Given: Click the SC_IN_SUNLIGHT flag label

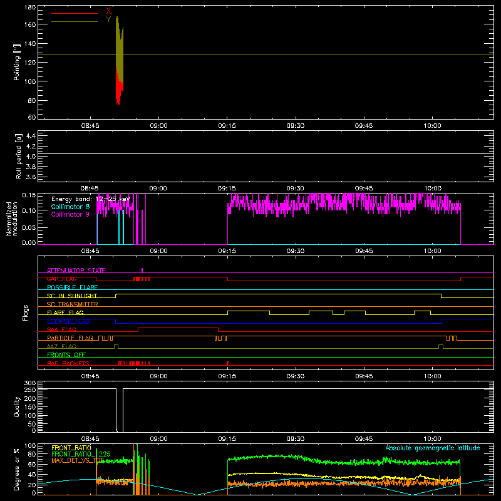Looking at the screenshot, I should tap(72, 296).
